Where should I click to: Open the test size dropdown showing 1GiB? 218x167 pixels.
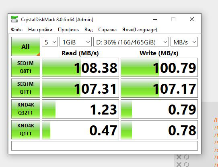pyautogui.click(x=76, y=42)
